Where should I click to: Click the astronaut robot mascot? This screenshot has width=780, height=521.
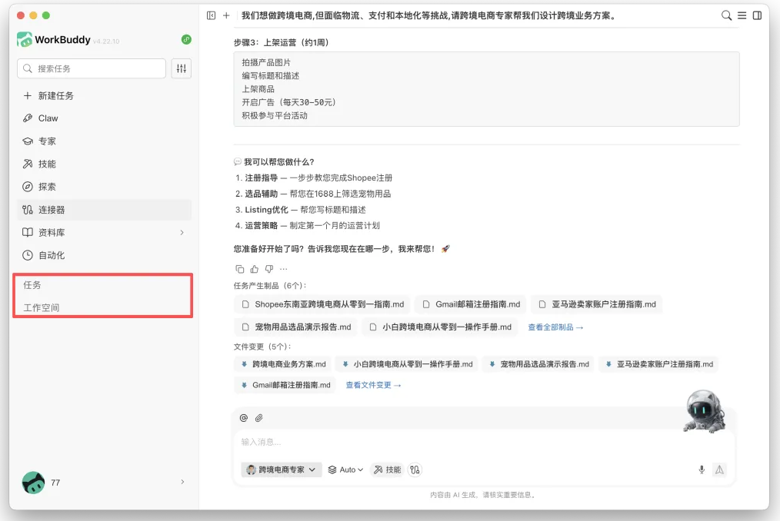pyautogui.click(x=704, y=411)
